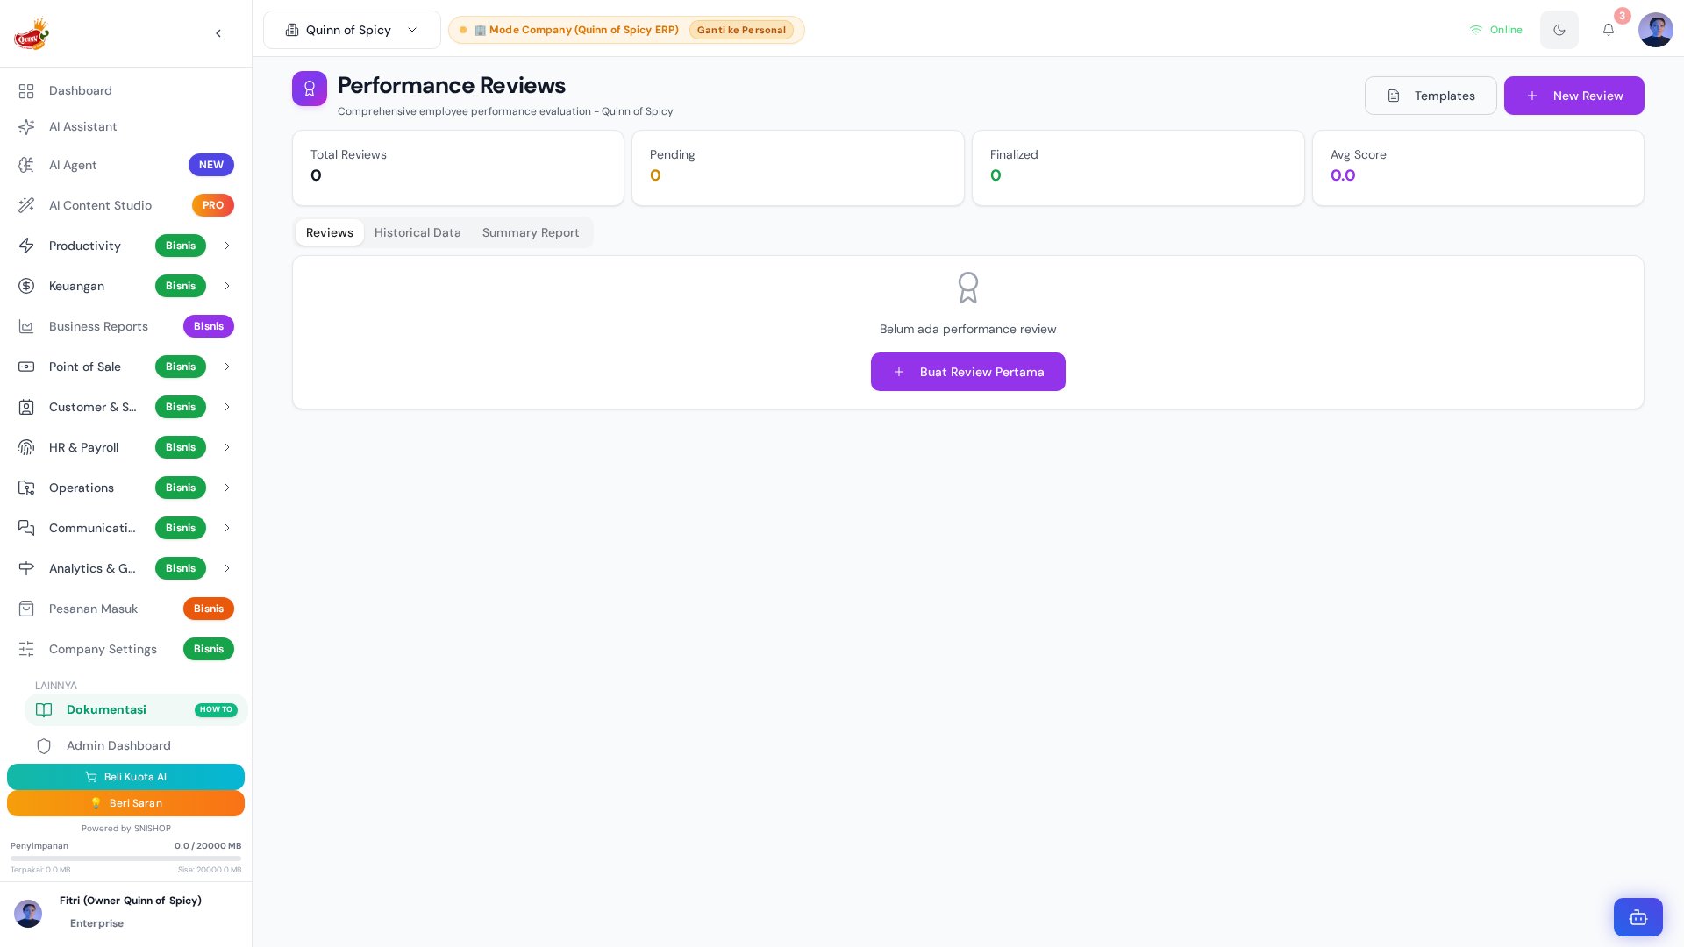Open the notifications bell
Viewport: 1684px width, 947px height.
[1609, 30]
